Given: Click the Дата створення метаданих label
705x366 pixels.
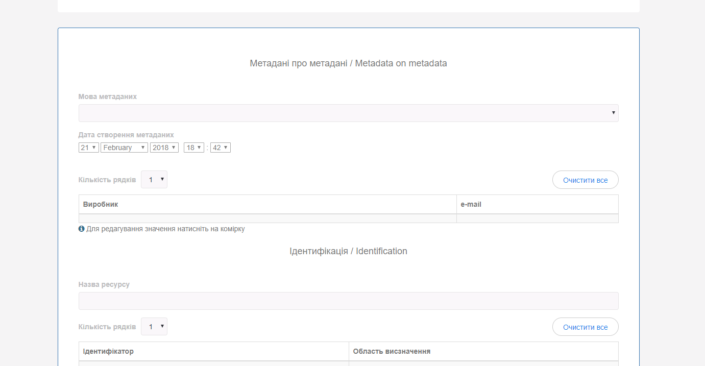Looking at the screenshot, I should (x=126, y=135).
